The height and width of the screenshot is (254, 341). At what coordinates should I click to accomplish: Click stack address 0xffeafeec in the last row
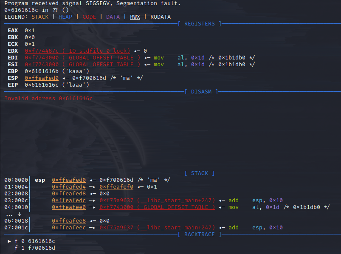pos(69,228)
